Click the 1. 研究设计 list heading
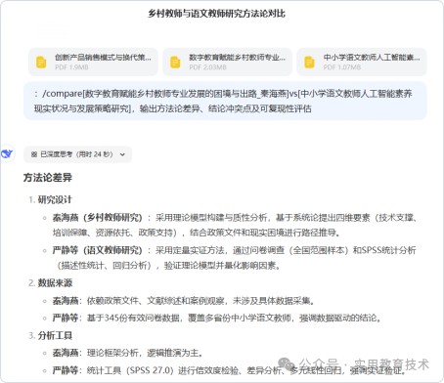This screenshot has height=383, width=444. [51, 199]
